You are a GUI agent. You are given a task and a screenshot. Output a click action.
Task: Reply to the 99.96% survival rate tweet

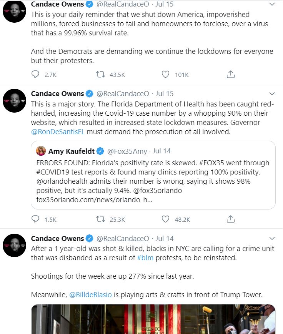35,75
